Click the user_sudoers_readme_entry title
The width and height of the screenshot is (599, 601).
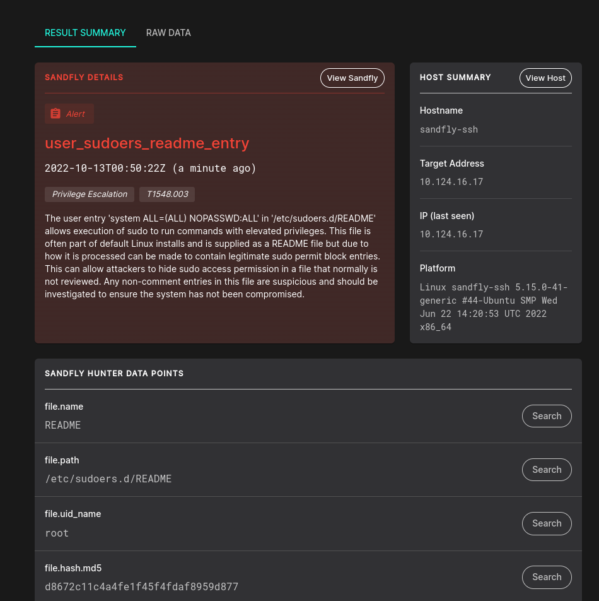pyautogui.click(x=147, y=143)
